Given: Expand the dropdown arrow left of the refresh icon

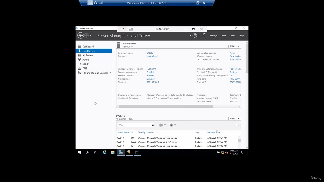Looking at the screenshot, I should click(190, 36).
